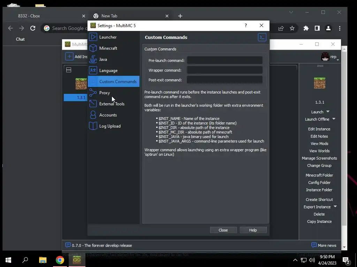357x267 pixels.
Task: Open the Proxy settings icon
Action: click(93, 92)
